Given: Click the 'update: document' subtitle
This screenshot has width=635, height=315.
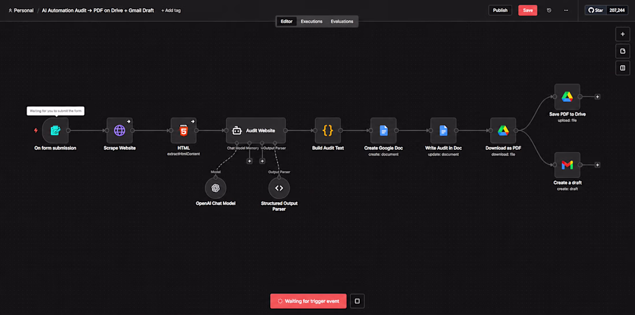Looking at the screenshot, I should tap(443, 155).
